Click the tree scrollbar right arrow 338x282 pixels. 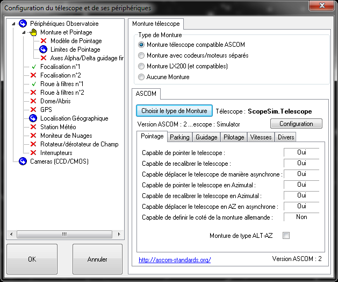tap(119, 234)
